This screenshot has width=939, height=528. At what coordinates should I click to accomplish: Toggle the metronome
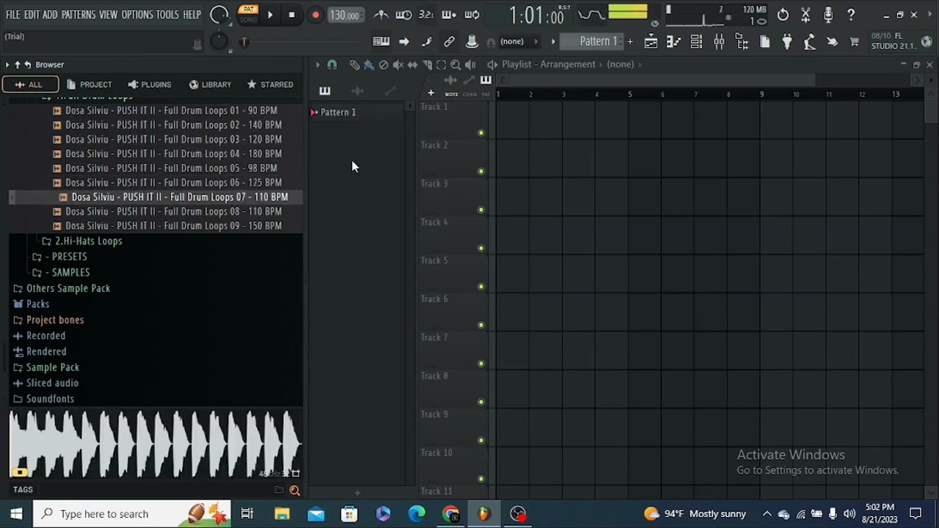pos(381,15)
